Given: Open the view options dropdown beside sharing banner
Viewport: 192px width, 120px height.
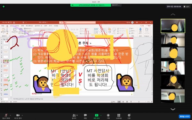Looking at the screenshot, I should coord(116,5).
